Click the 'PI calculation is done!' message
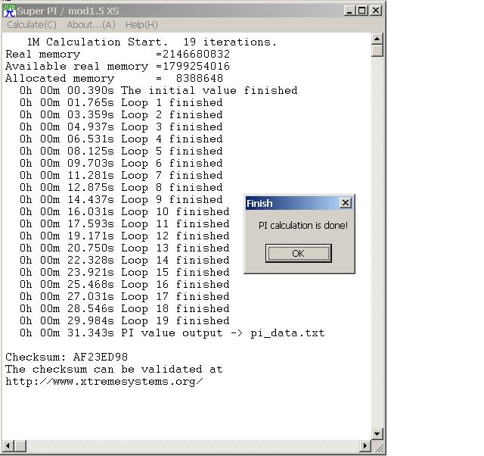Image resolution: width=484 pixels, height=456 pixels. 303,226
